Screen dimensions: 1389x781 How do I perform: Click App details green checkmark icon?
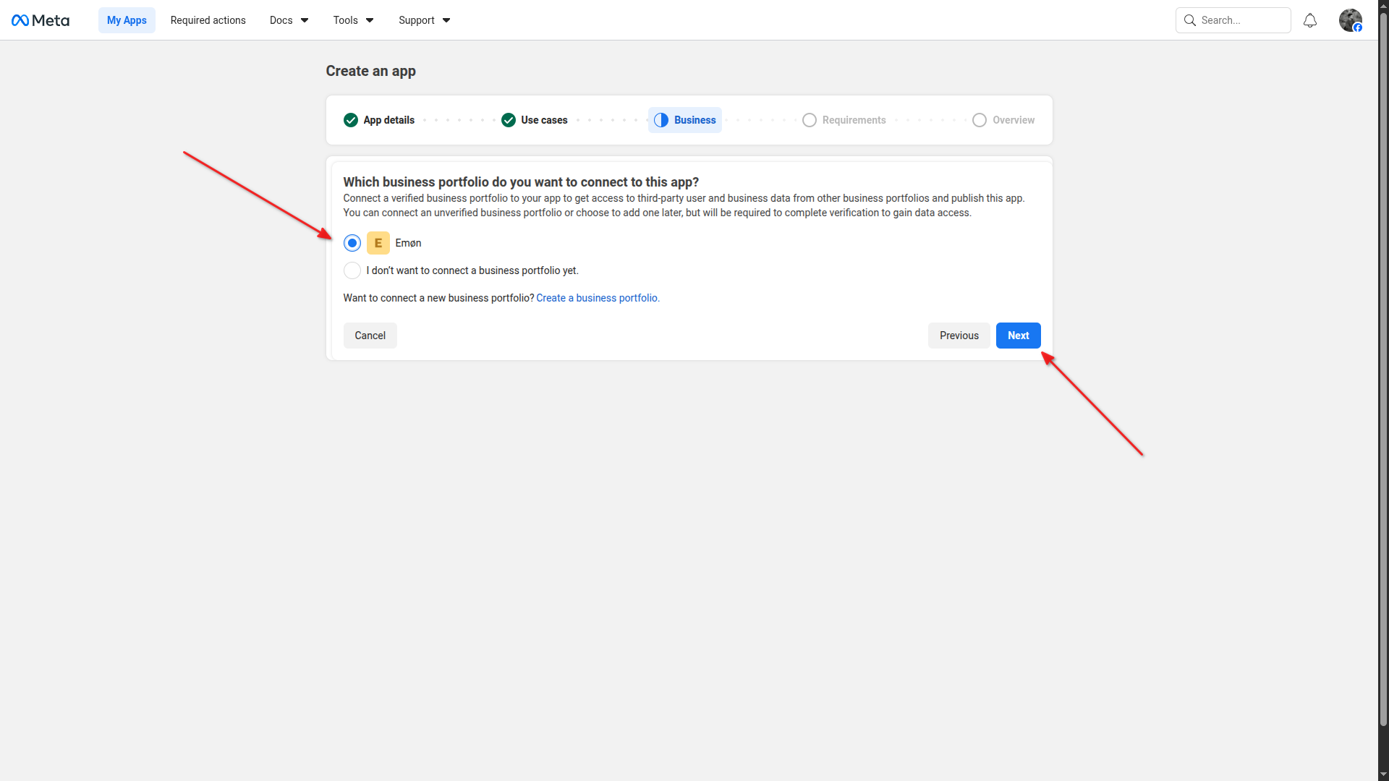click(351, 120)
